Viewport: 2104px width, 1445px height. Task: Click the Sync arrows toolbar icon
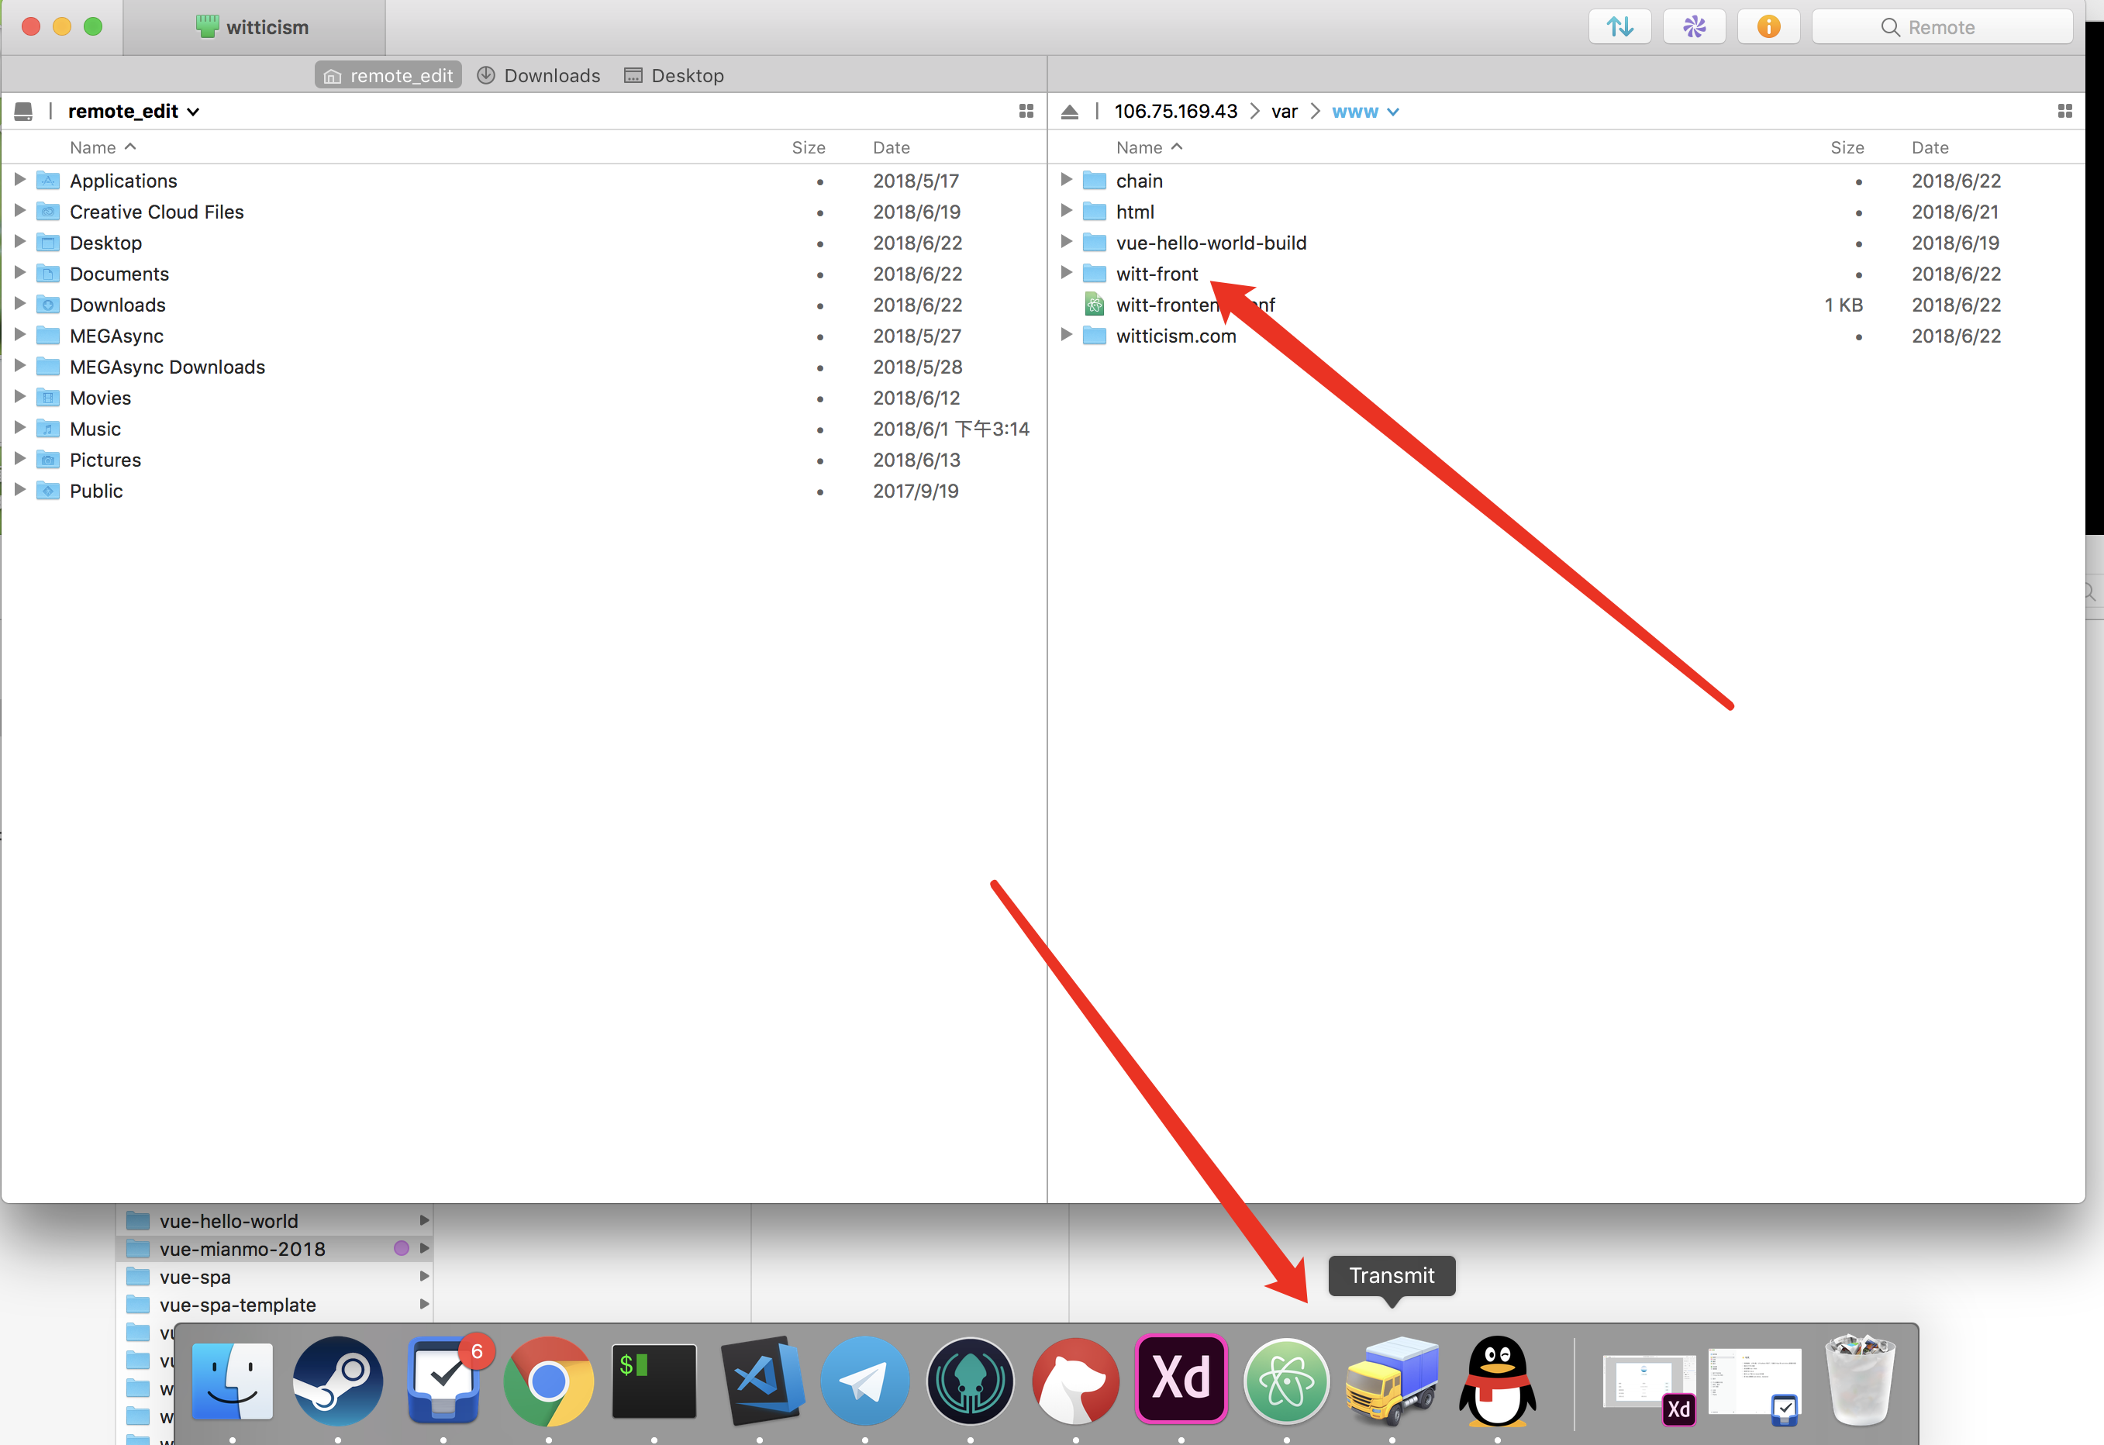point(1619,27)
